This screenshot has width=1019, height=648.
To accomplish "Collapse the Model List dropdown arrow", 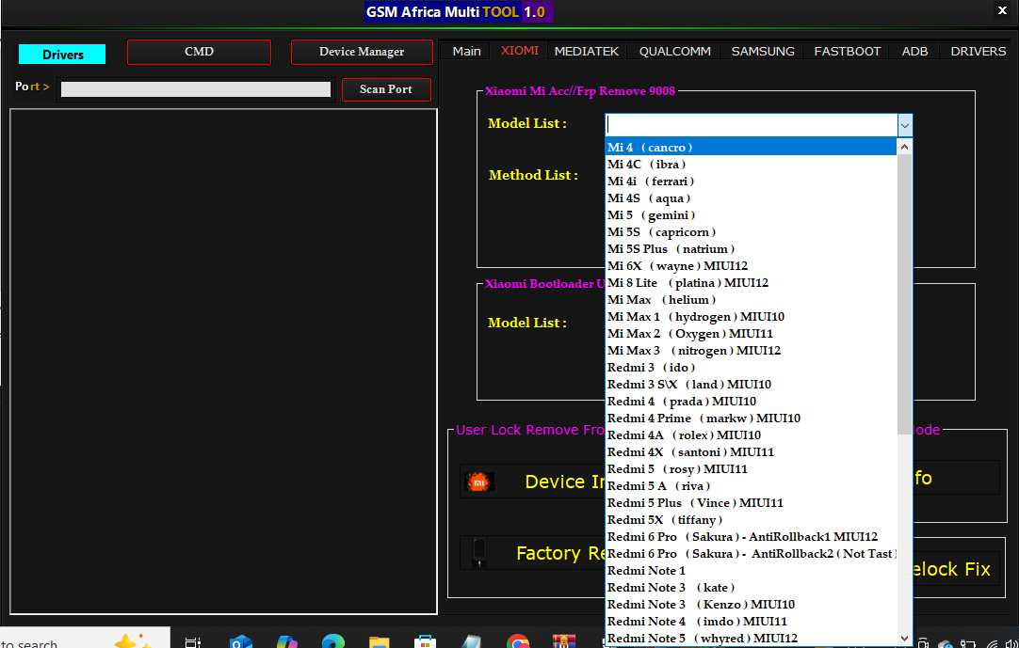I will [904, 124].
